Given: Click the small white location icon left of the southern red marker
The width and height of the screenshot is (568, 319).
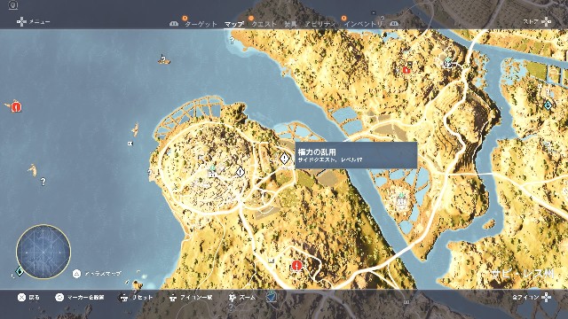Looking at the screenshot, I should click(x=271, y=261).
